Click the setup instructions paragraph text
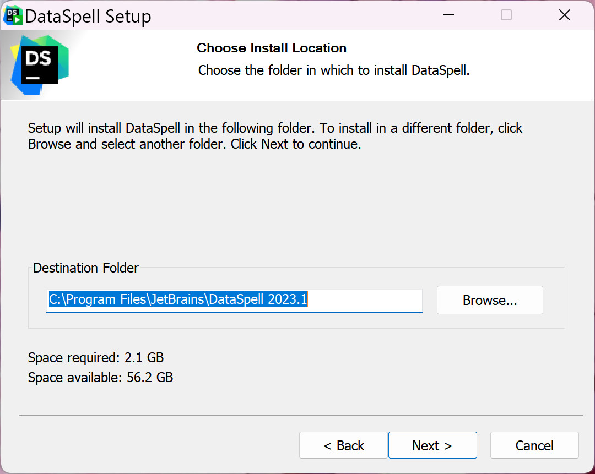Screen dimensions: 595x474 [275, 135]
